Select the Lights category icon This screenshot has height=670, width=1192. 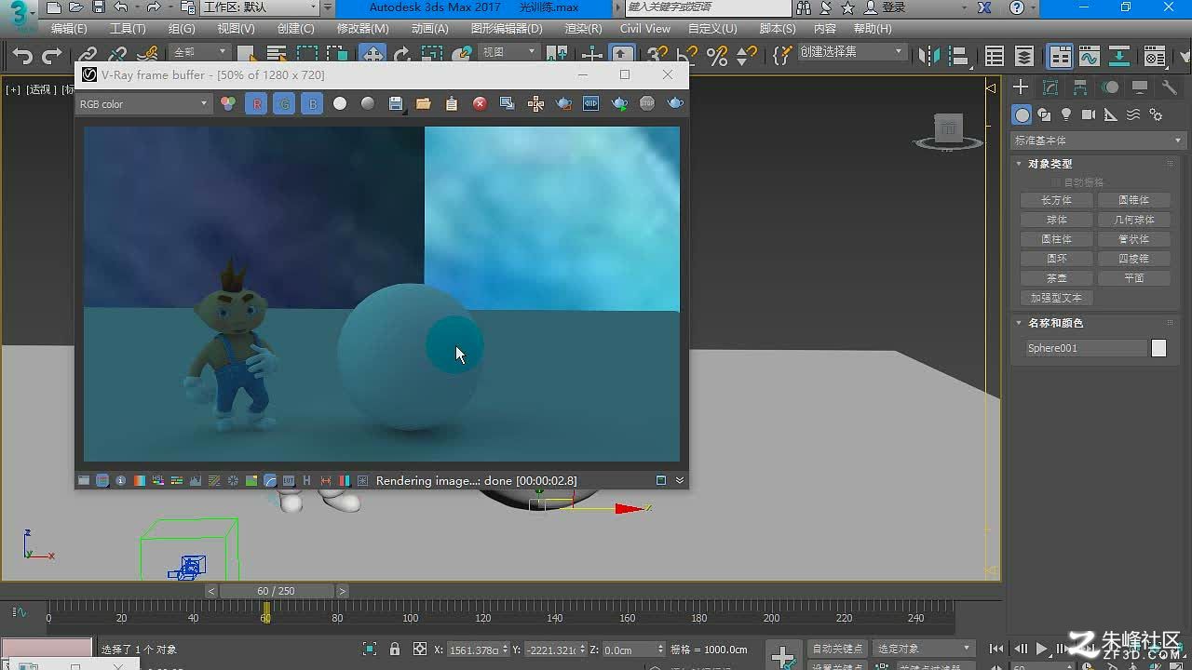(x=1066, y=114)
